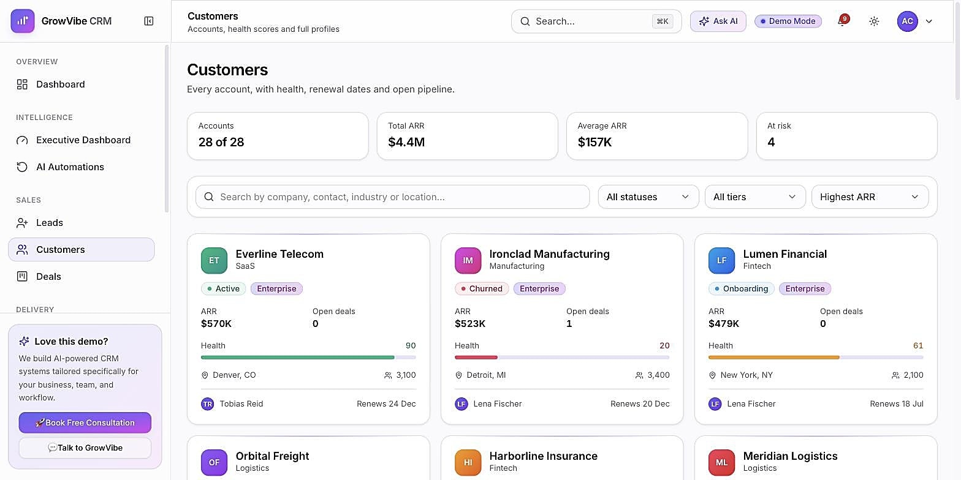Open Dashboard in the sidebar
This screenshot has width=961, height=480.
tap(82, 84)
